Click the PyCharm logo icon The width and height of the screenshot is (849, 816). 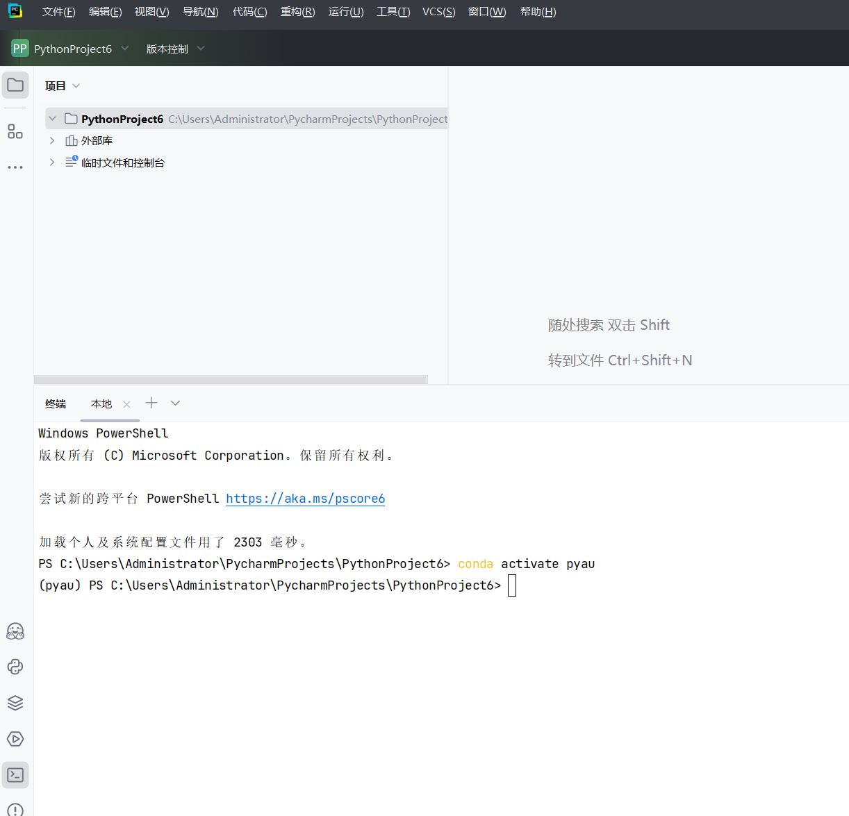[x=15, y=11]
